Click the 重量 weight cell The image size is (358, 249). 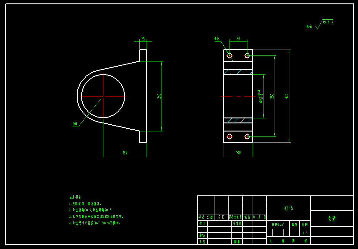[x=294, y=225]
